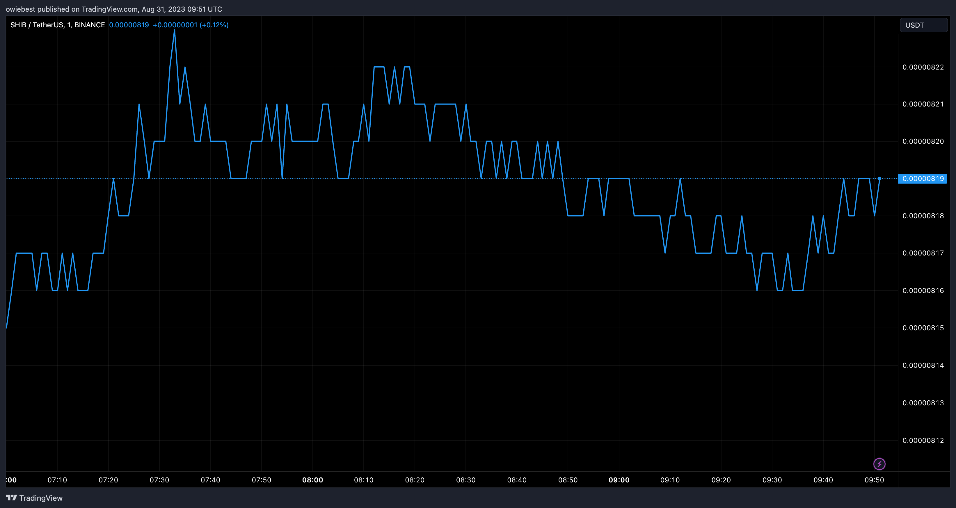Click the owiebest published on TradingView.com header text
The width and height of the screenshot is (956, 508).
[x=114, y=9]
